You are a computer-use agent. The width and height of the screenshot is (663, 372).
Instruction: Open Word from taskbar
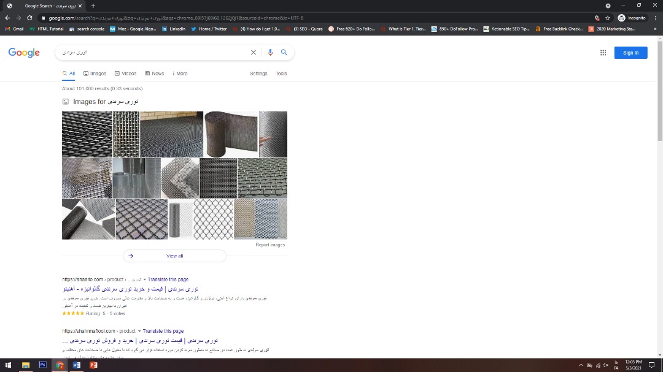[x=77, y=365]
